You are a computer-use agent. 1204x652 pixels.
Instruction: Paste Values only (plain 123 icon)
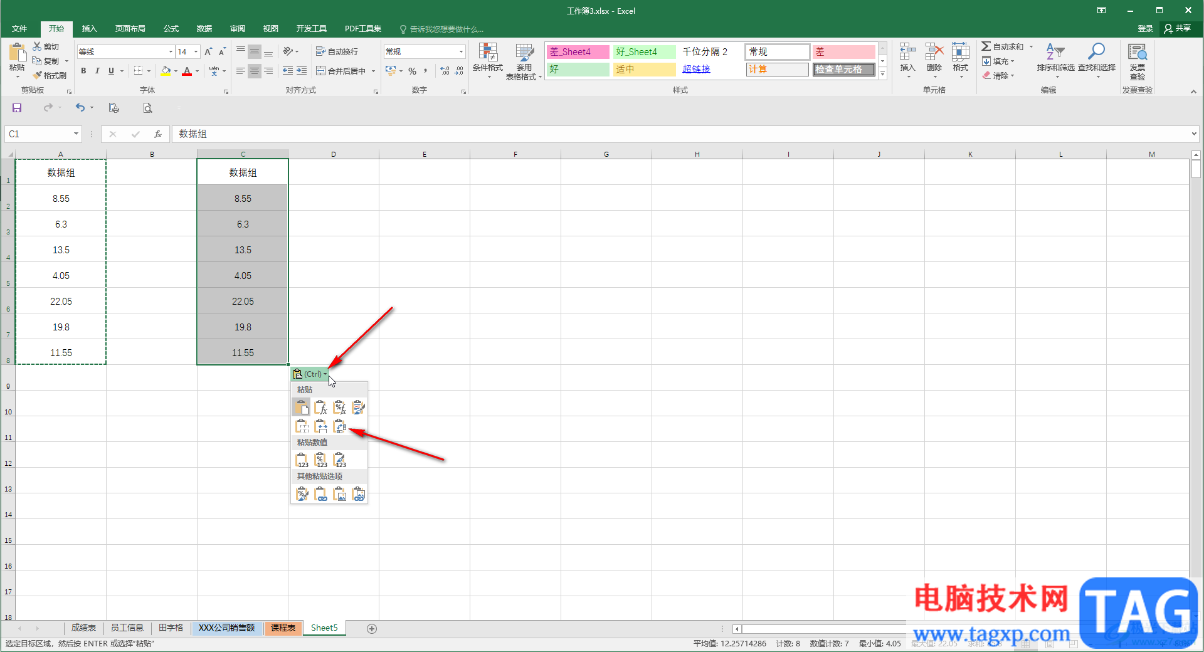pyautogui.click(x=302, y=460)
